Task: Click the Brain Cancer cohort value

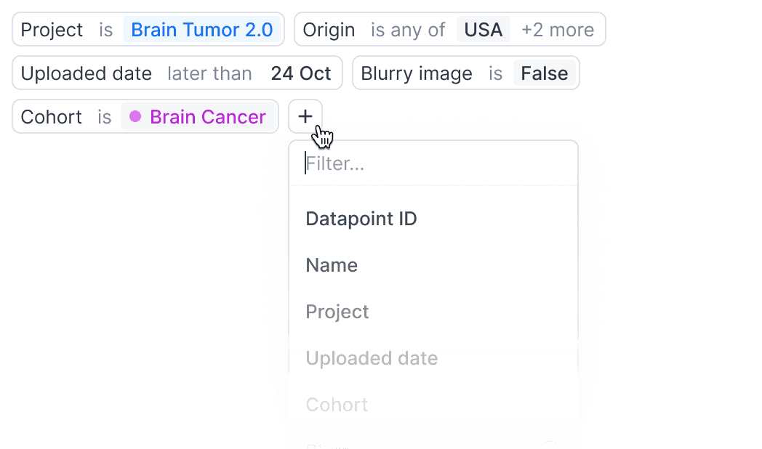Action: [207, 117]
